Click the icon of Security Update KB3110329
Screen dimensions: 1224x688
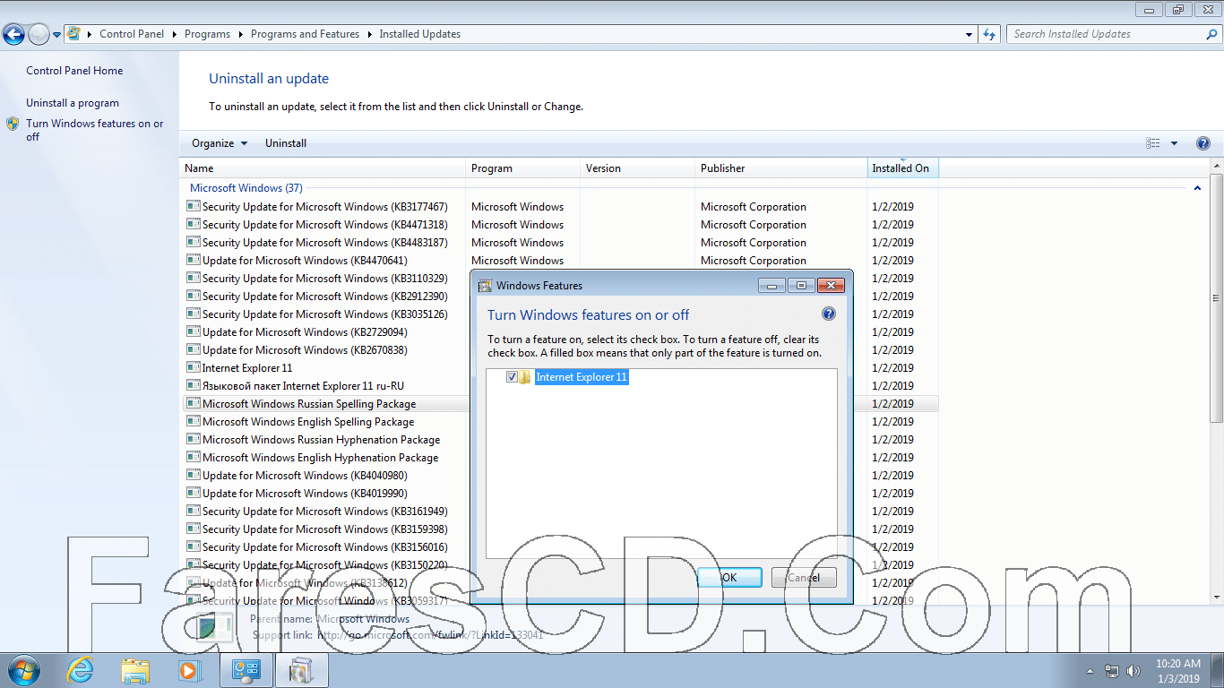pyautogui.click(x=193, y=278)
